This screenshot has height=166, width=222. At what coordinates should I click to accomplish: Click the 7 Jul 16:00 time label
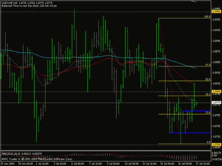tap(95, 164)
